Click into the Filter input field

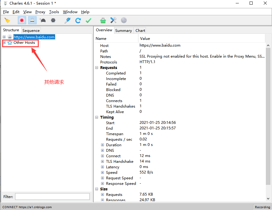[x=52, y=197]
